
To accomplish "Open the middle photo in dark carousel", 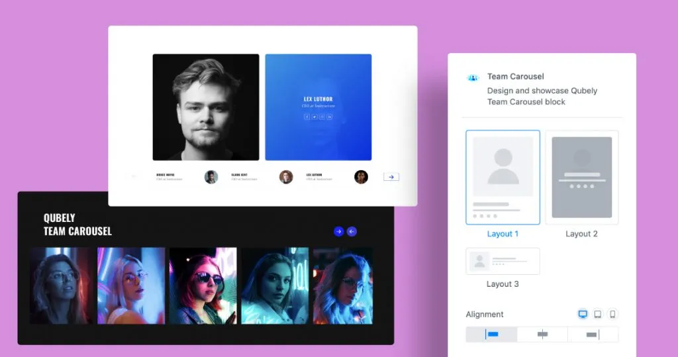I will 203,285.
